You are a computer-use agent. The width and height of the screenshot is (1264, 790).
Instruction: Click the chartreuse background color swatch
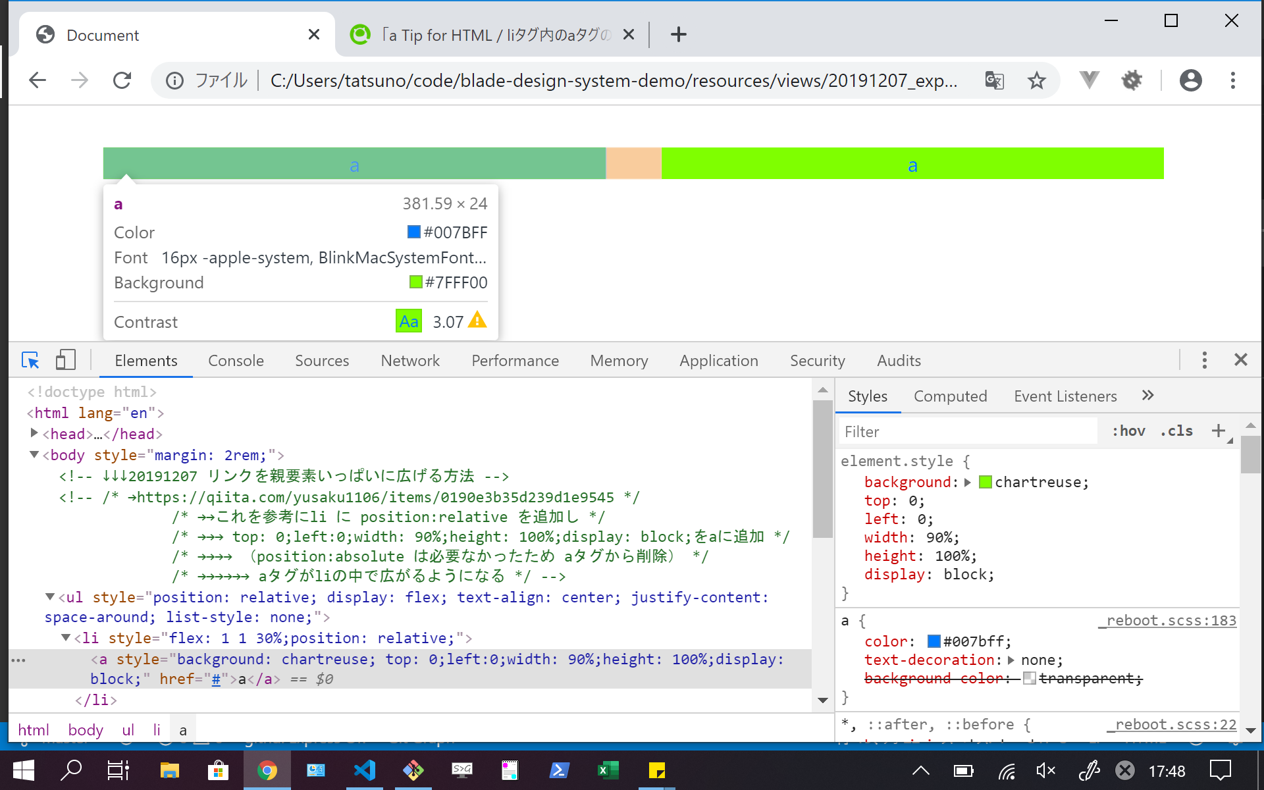point(986,482)
